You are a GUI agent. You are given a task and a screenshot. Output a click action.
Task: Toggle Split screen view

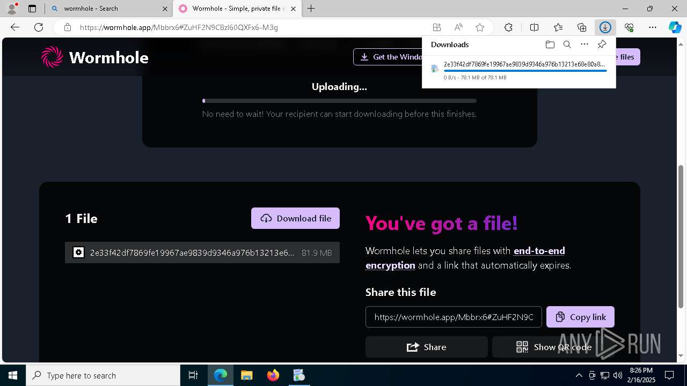[x=534, y=27]
